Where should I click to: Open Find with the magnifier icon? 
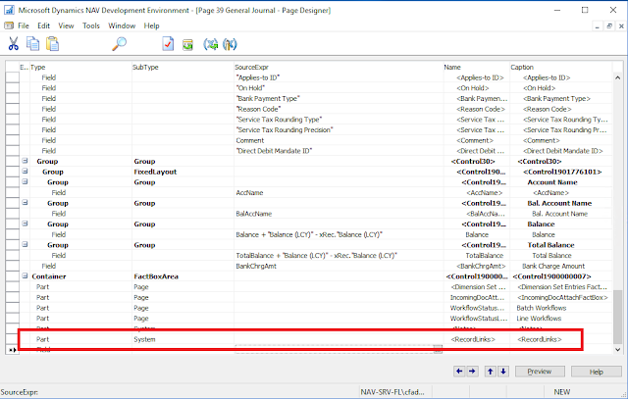119,44
